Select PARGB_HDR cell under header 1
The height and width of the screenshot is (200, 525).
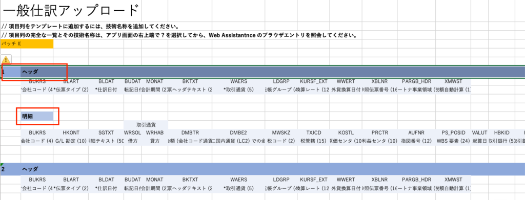[416, 81]
